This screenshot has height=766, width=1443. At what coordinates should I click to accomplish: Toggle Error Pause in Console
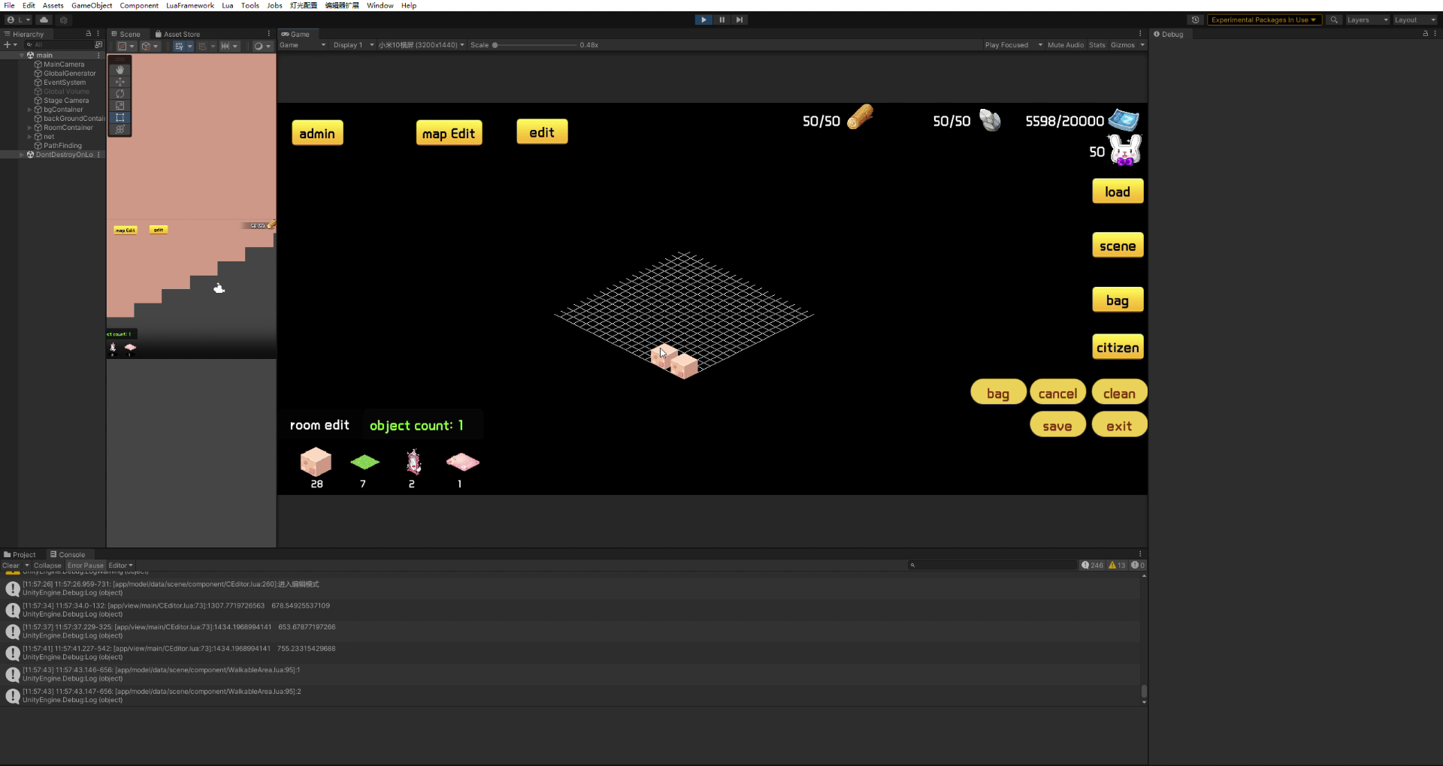click(x=86, y=565)
